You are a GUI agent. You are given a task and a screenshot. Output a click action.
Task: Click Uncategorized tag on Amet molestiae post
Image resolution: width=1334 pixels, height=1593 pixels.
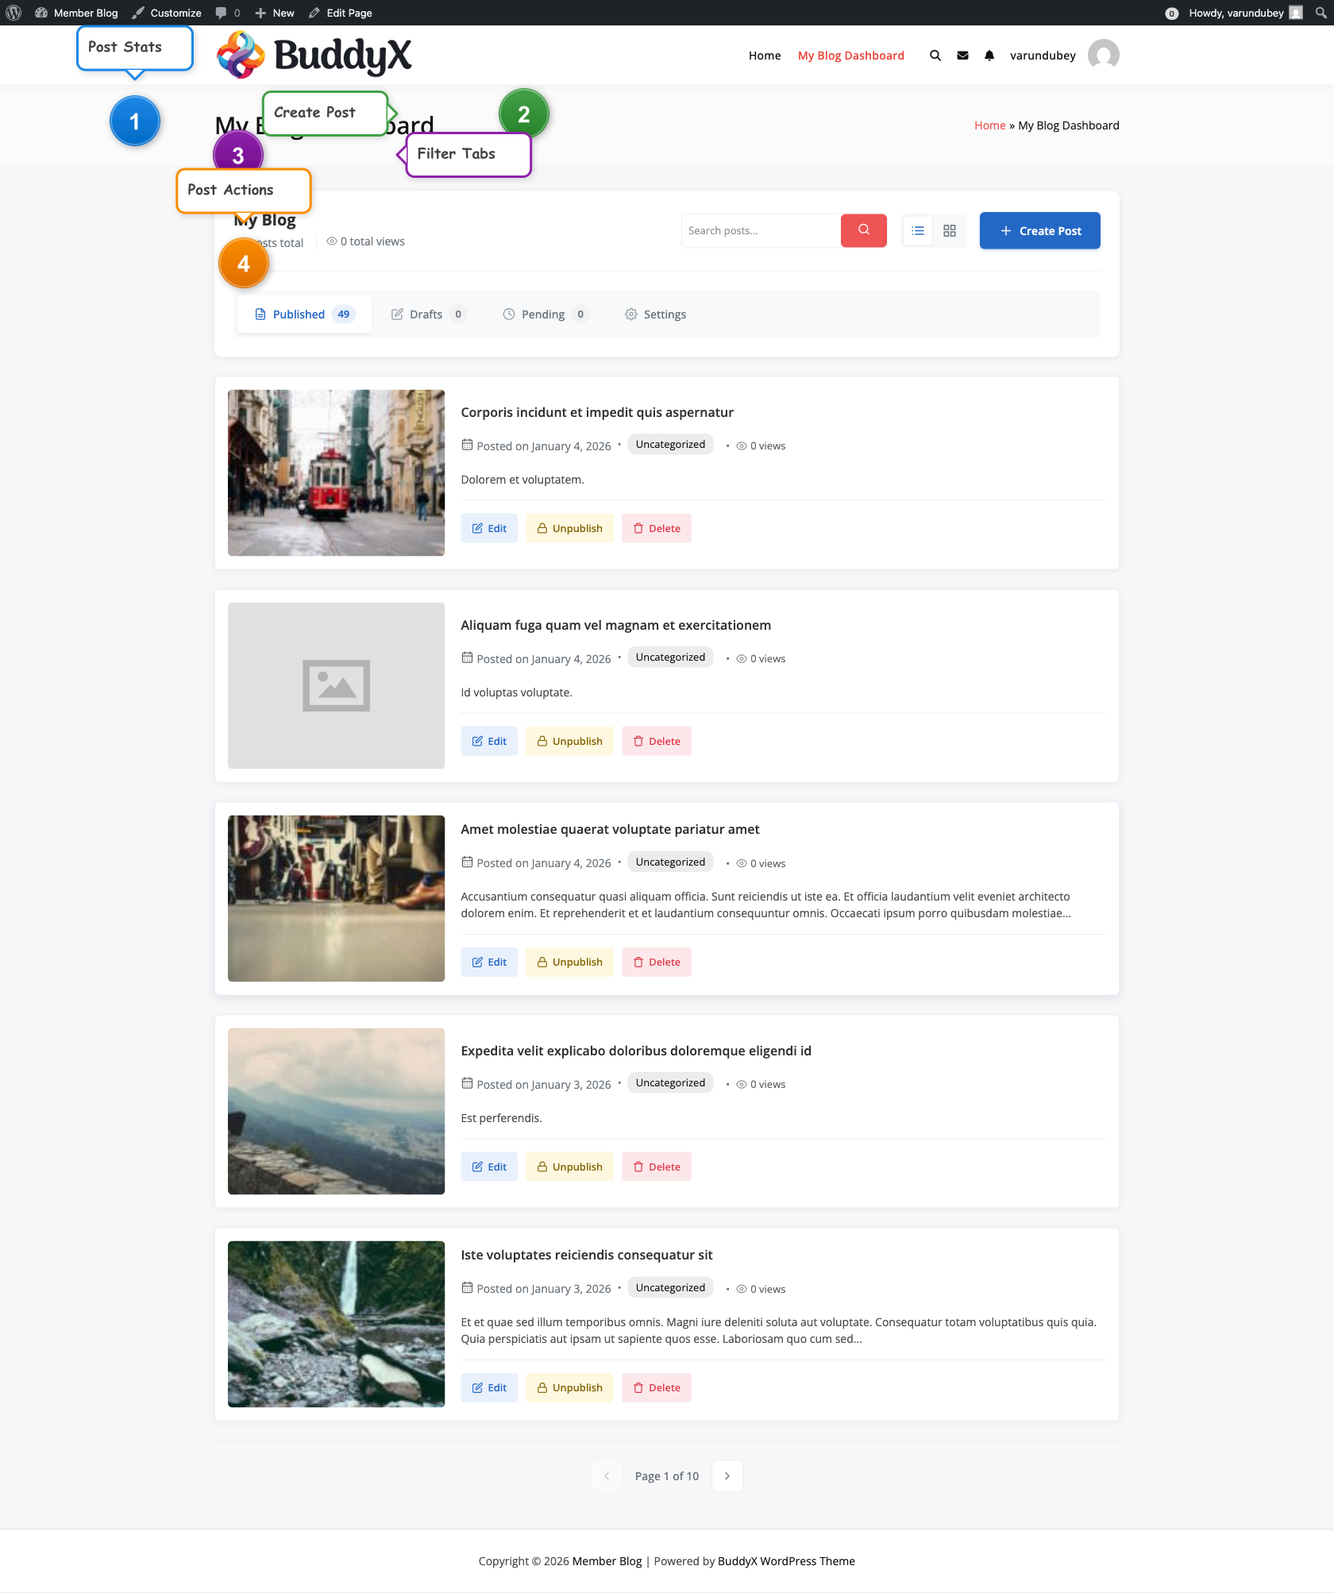coord(670,862)
